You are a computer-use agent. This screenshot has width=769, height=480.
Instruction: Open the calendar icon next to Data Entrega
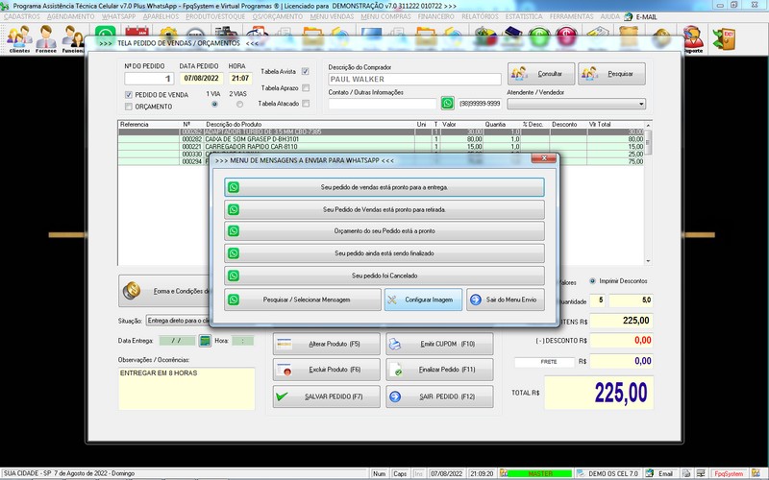(x=205, y=340)
